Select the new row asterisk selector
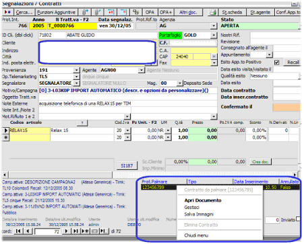Image resolution: width=304 pixels, height=244 pixels. (5, 137)
